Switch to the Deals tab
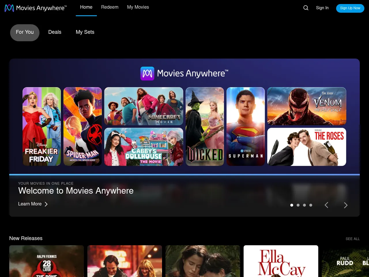Screen dimensions: 369x277 click(x=55, y=32)
